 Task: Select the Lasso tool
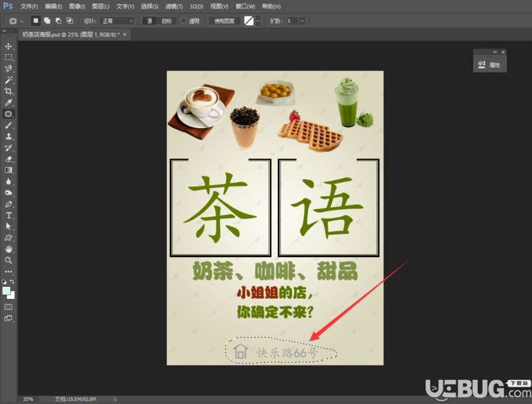pyautogui.click(x=9, y=69)
